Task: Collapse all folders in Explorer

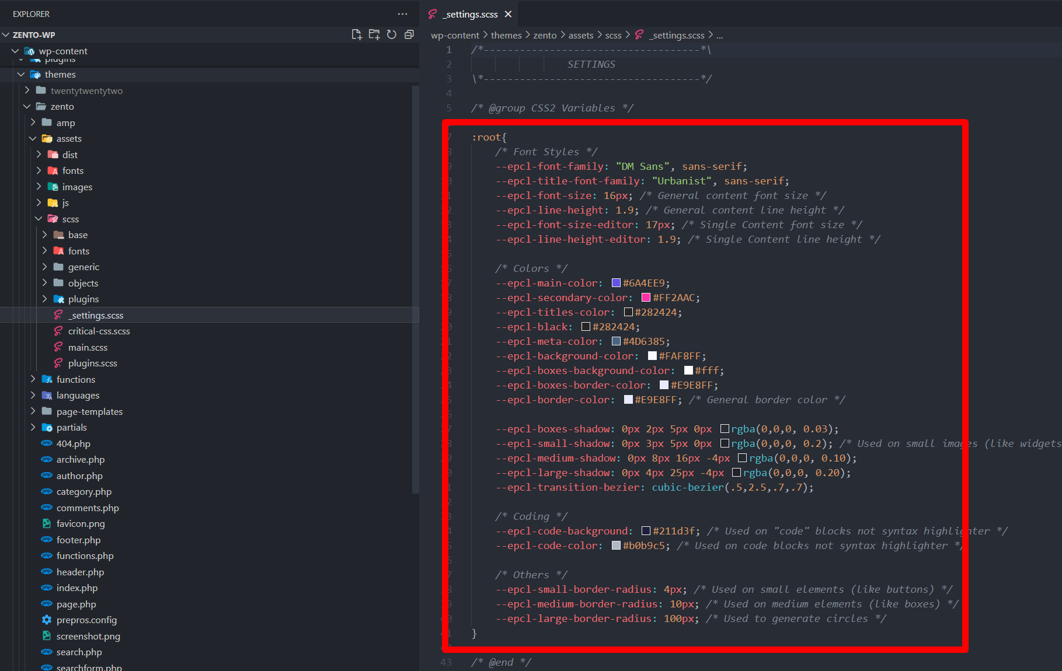Action: 409,34
